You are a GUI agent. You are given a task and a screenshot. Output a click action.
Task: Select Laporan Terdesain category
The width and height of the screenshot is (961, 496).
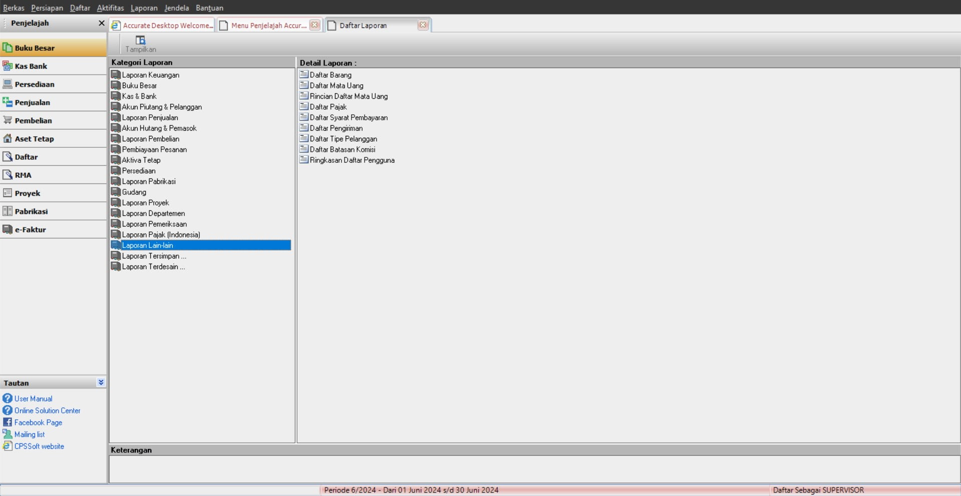153,267
